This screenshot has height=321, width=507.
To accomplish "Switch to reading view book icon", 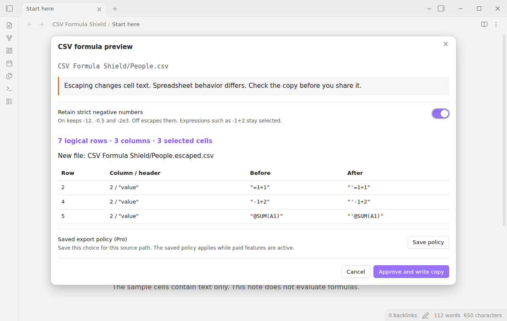I will [x=484, y=24].
